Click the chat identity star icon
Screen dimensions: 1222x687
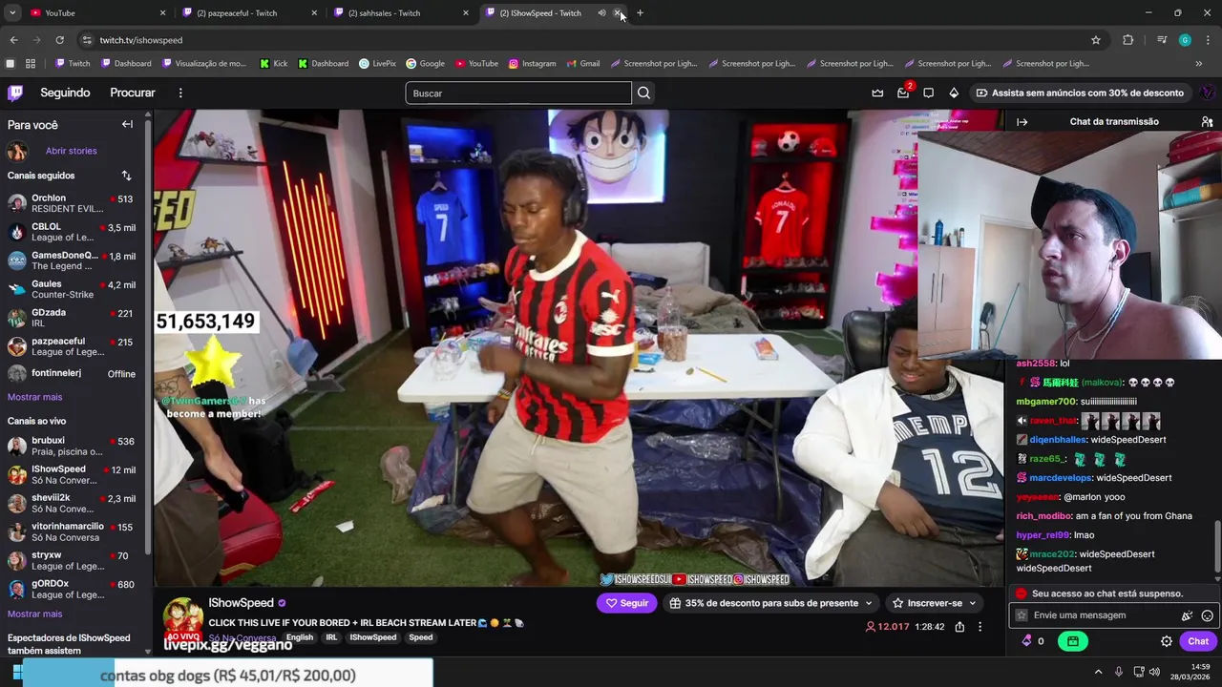[1022, 615]
